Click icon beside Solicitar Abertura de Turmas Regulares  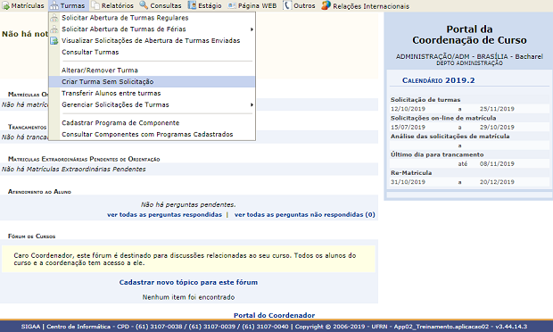click(54, 18)
